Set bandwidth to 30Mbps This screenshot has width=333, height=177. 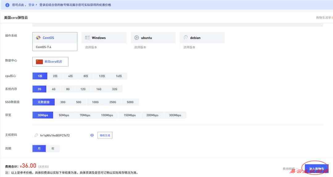pos(43,115)
